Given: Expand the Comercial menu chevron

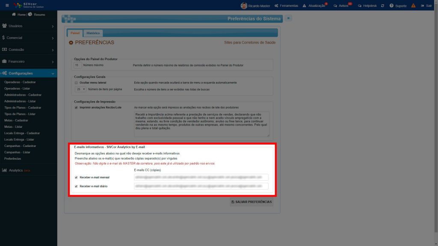Looking at the screenshot, I should [x=53, y=38].
